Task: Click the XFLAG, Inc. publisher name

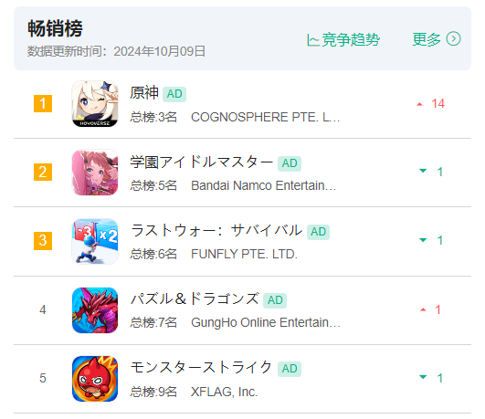Action: coord(224,392)
